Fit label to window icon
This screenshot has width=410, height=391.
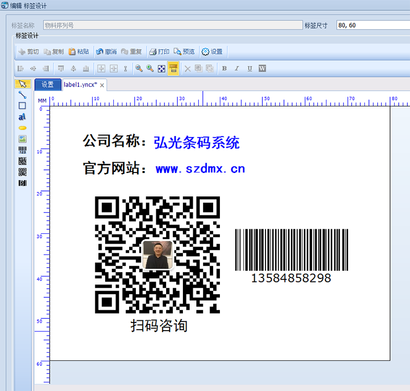point(161,69)
